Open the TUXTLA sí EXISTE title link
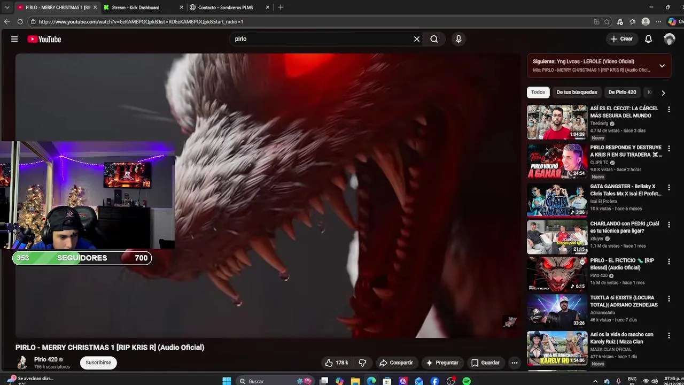The width and height of the screenshot is (684, 385). point(624,301)
